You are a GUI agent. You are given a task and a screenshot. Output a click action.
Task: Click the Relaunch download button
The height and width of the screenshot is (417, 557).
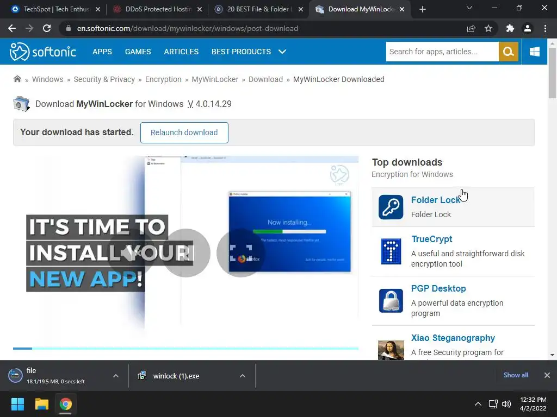click(184, 132)
